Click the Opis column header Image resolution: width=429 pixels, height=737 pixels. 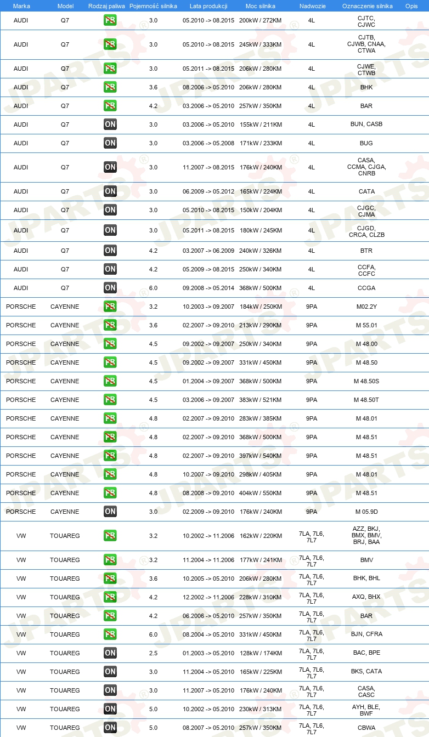click(411, 5)
